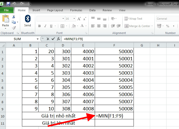179x129 pixels.
Task: Click the Comma Style icon
Action: coord(174,26)
